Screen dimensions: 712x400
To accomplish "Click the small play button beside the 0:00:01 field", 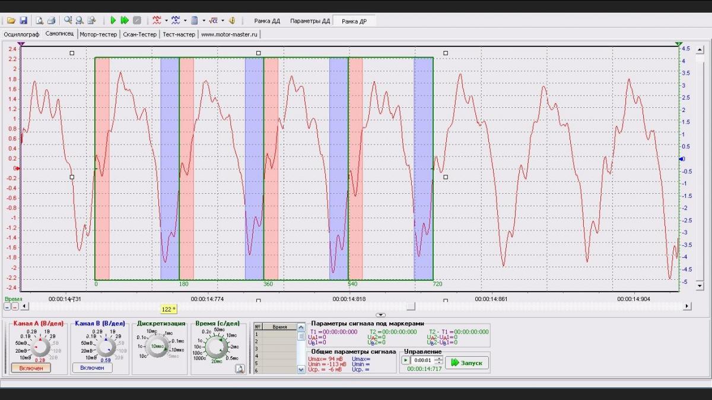I will tap(405, 360).
